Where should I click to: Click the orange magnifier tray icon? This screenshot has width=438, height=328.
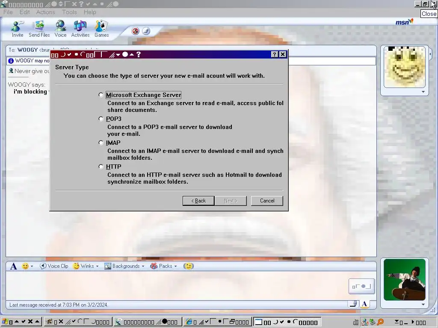(380, 322)
